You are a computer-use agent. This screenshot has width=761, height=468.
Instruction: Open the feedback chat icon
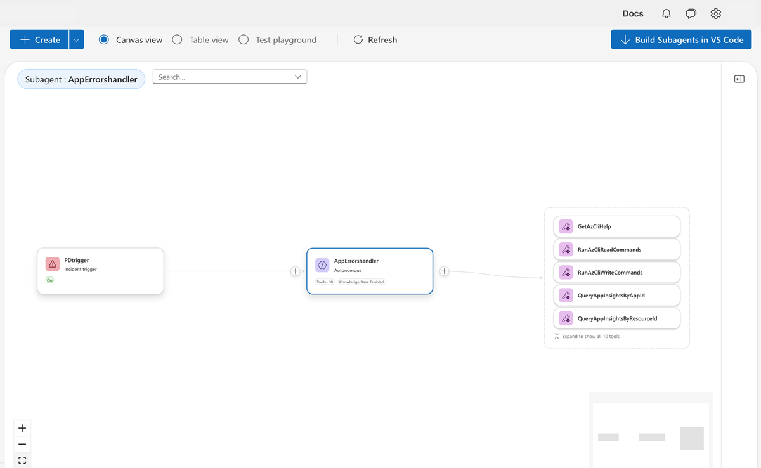tap(691, 13)
